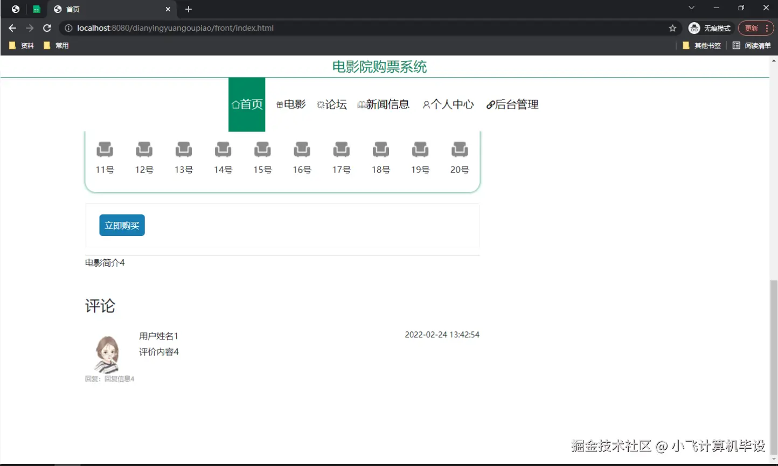This screenshot has height=466, width=778.
Task: Select seat 15号 in the seat map
Action: click(262, 150)
